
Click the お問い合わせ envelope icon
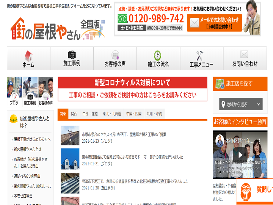coord(245,55)
